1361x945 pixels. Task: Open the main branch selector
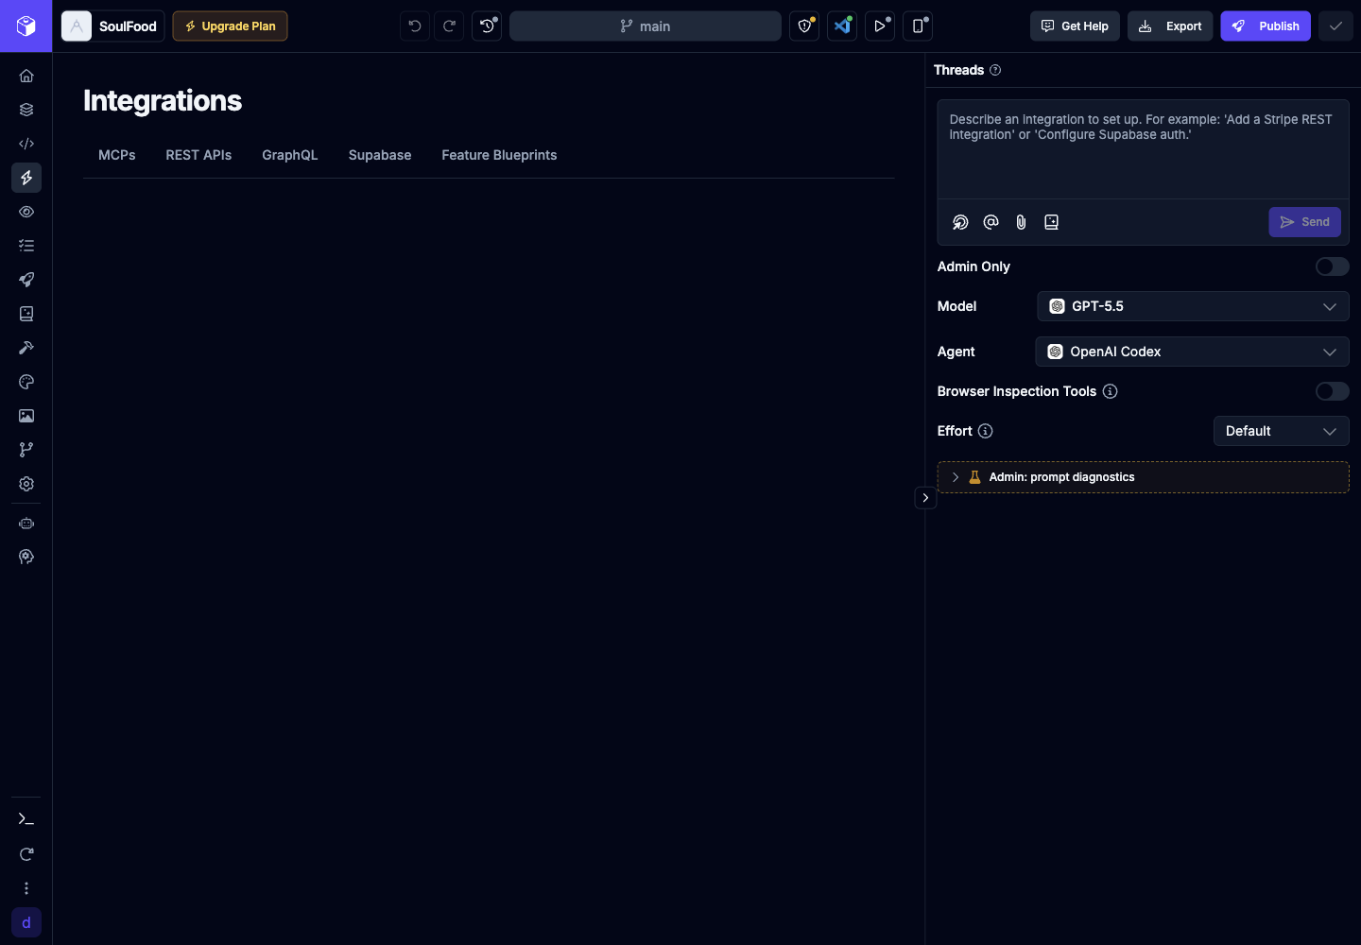(646, 26)
